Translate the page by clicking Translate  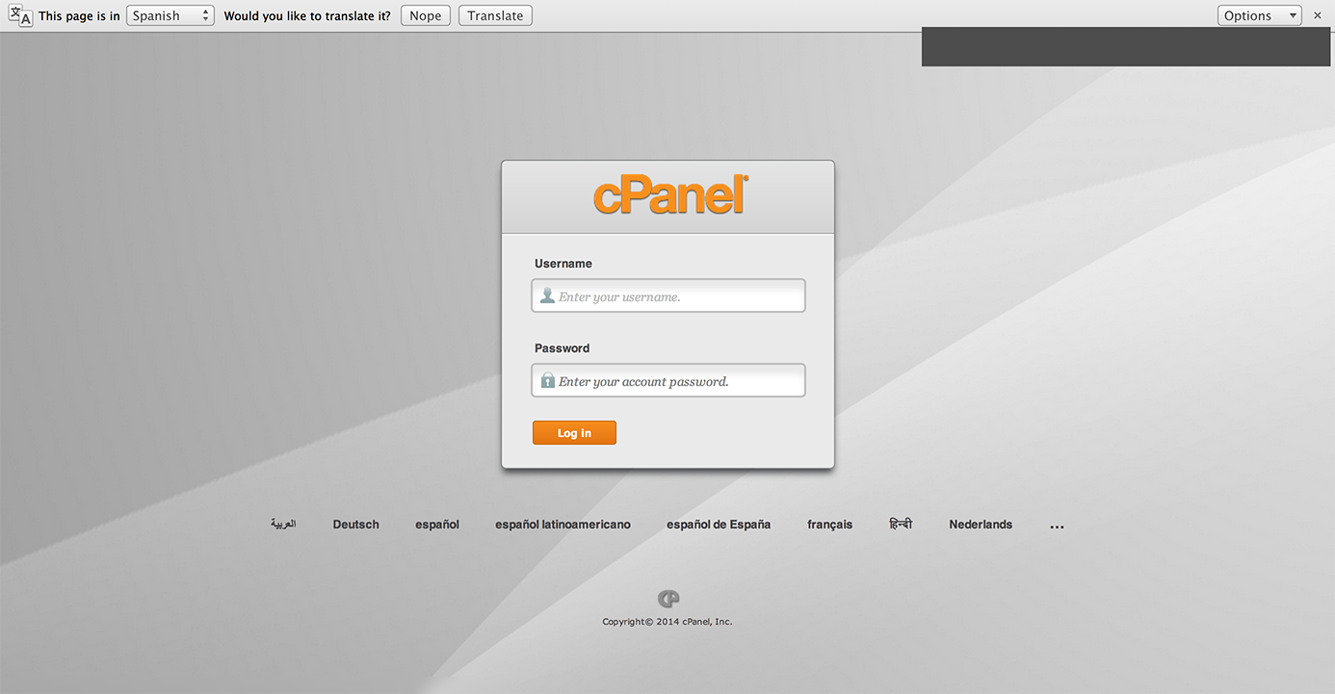(x=494, y=14)
